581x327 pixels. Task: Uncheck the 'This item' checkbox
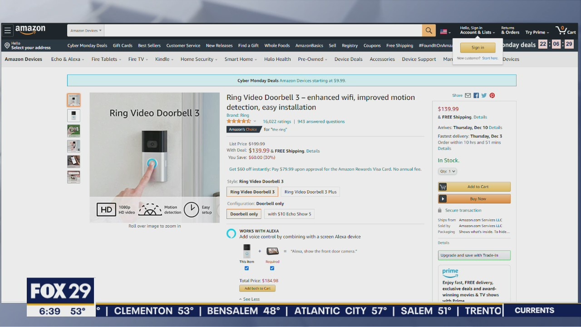point(246,268)
